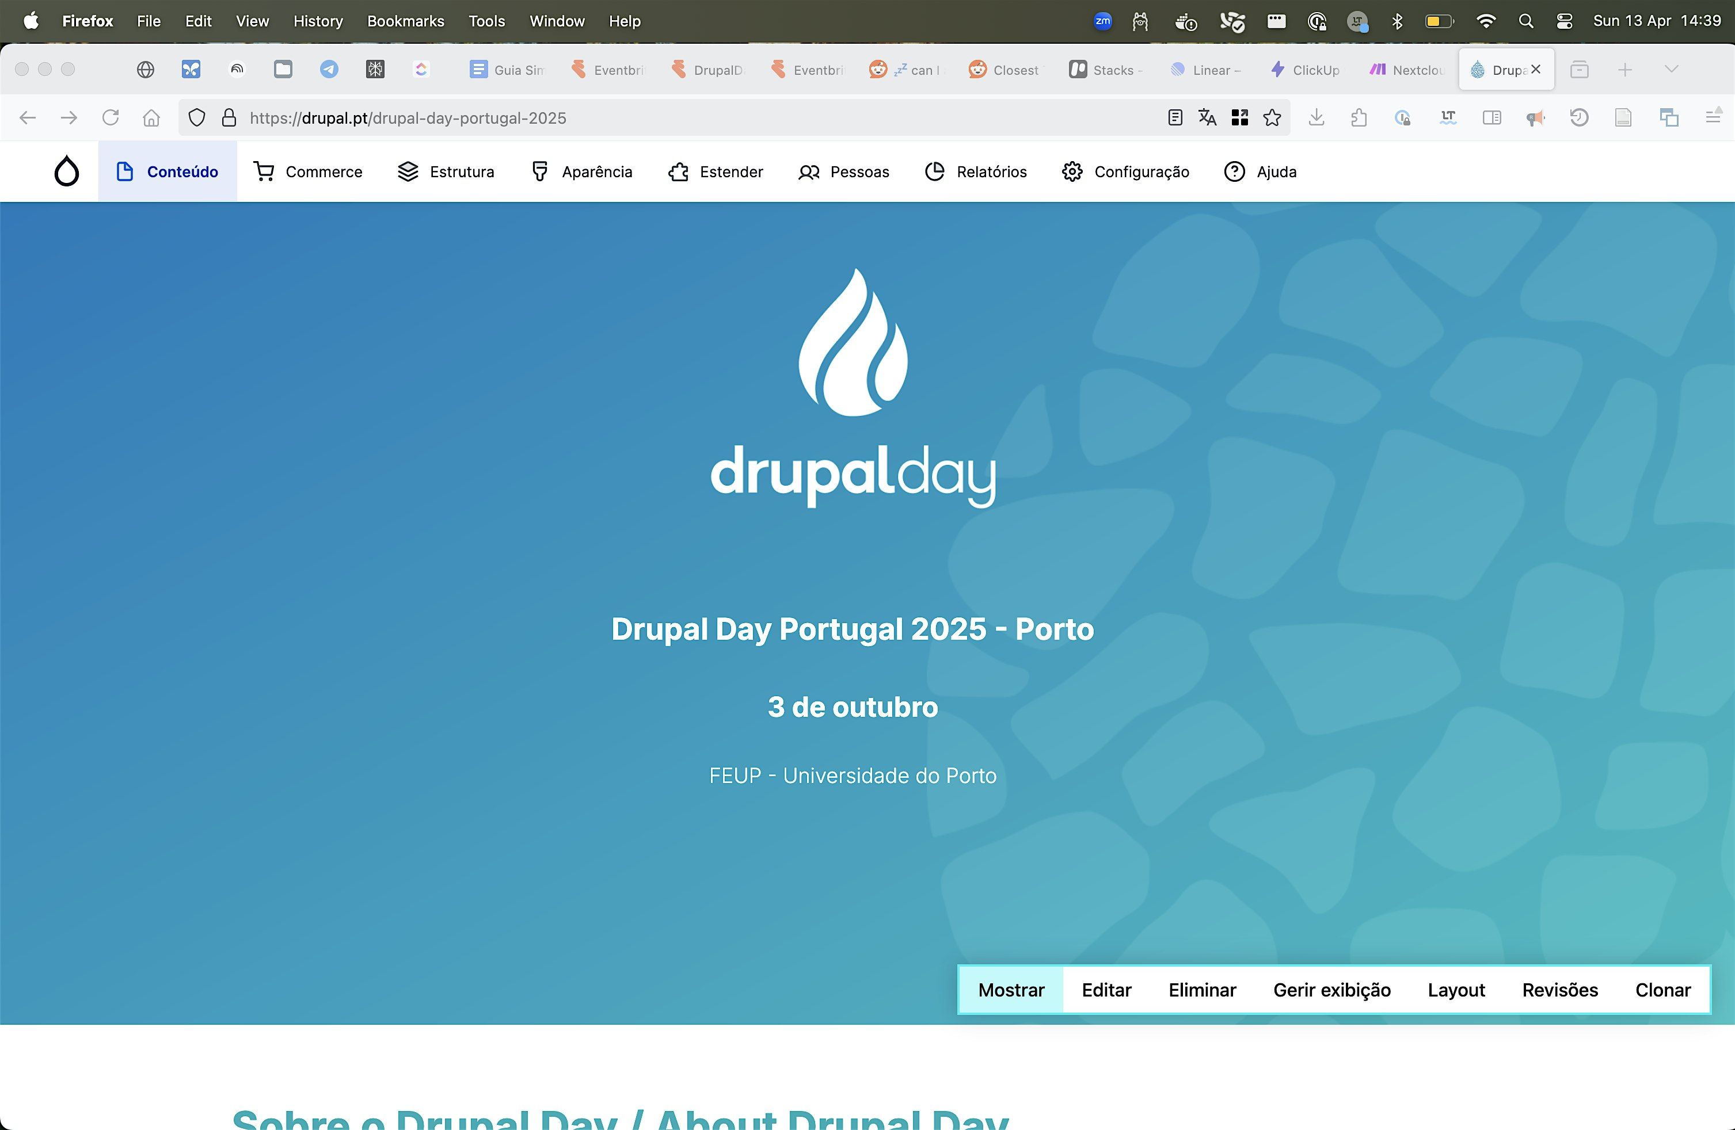Viewport: 1735px width, 1130px height.
Task: Open the Pessoas admin menu
Action: click(844, 171)
